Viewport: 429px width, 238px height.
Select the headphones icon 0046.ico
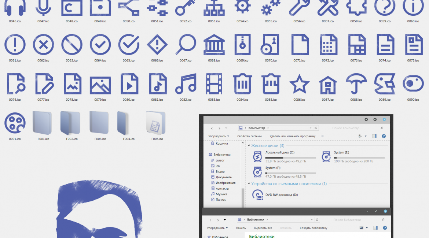point(15,8)
